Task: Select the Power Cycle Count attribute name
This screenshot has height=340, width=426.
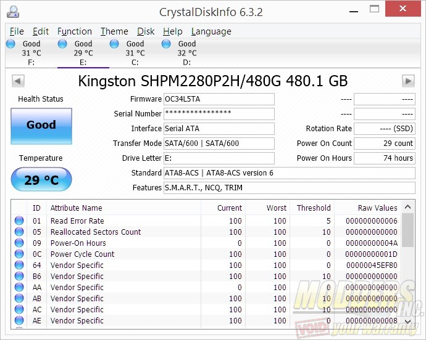Action: point(82,254)
